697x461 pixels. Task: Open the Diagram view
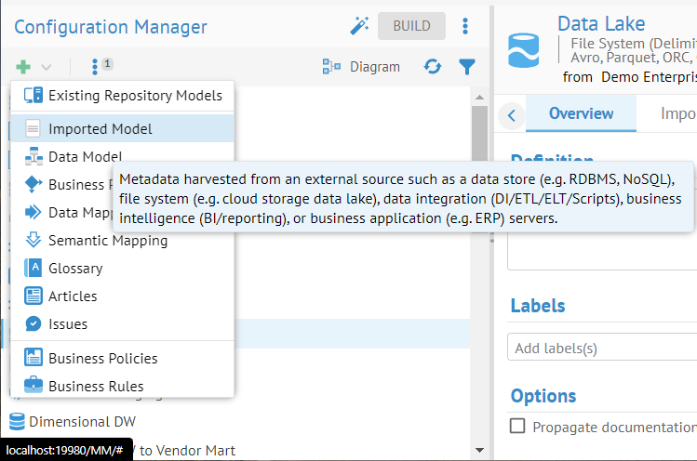point(361,67)
